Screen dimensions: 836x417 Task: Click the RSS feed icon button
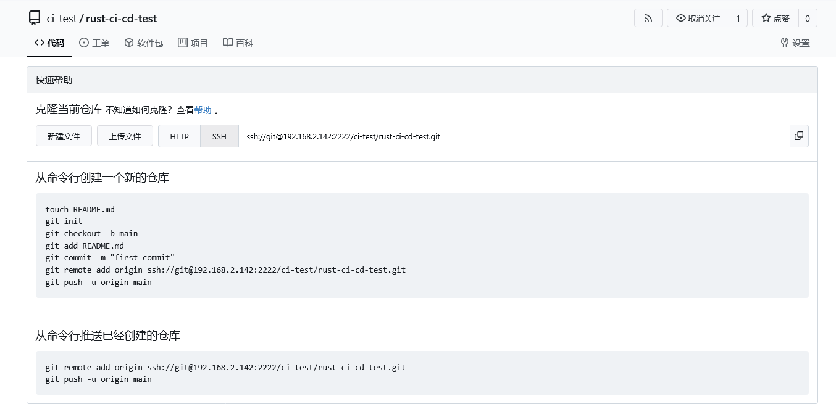pyautogui.click(x=648, y=19)
